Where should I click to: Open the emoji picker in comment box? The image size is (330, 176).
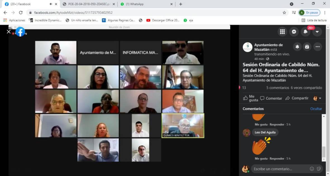pos(312,169)
